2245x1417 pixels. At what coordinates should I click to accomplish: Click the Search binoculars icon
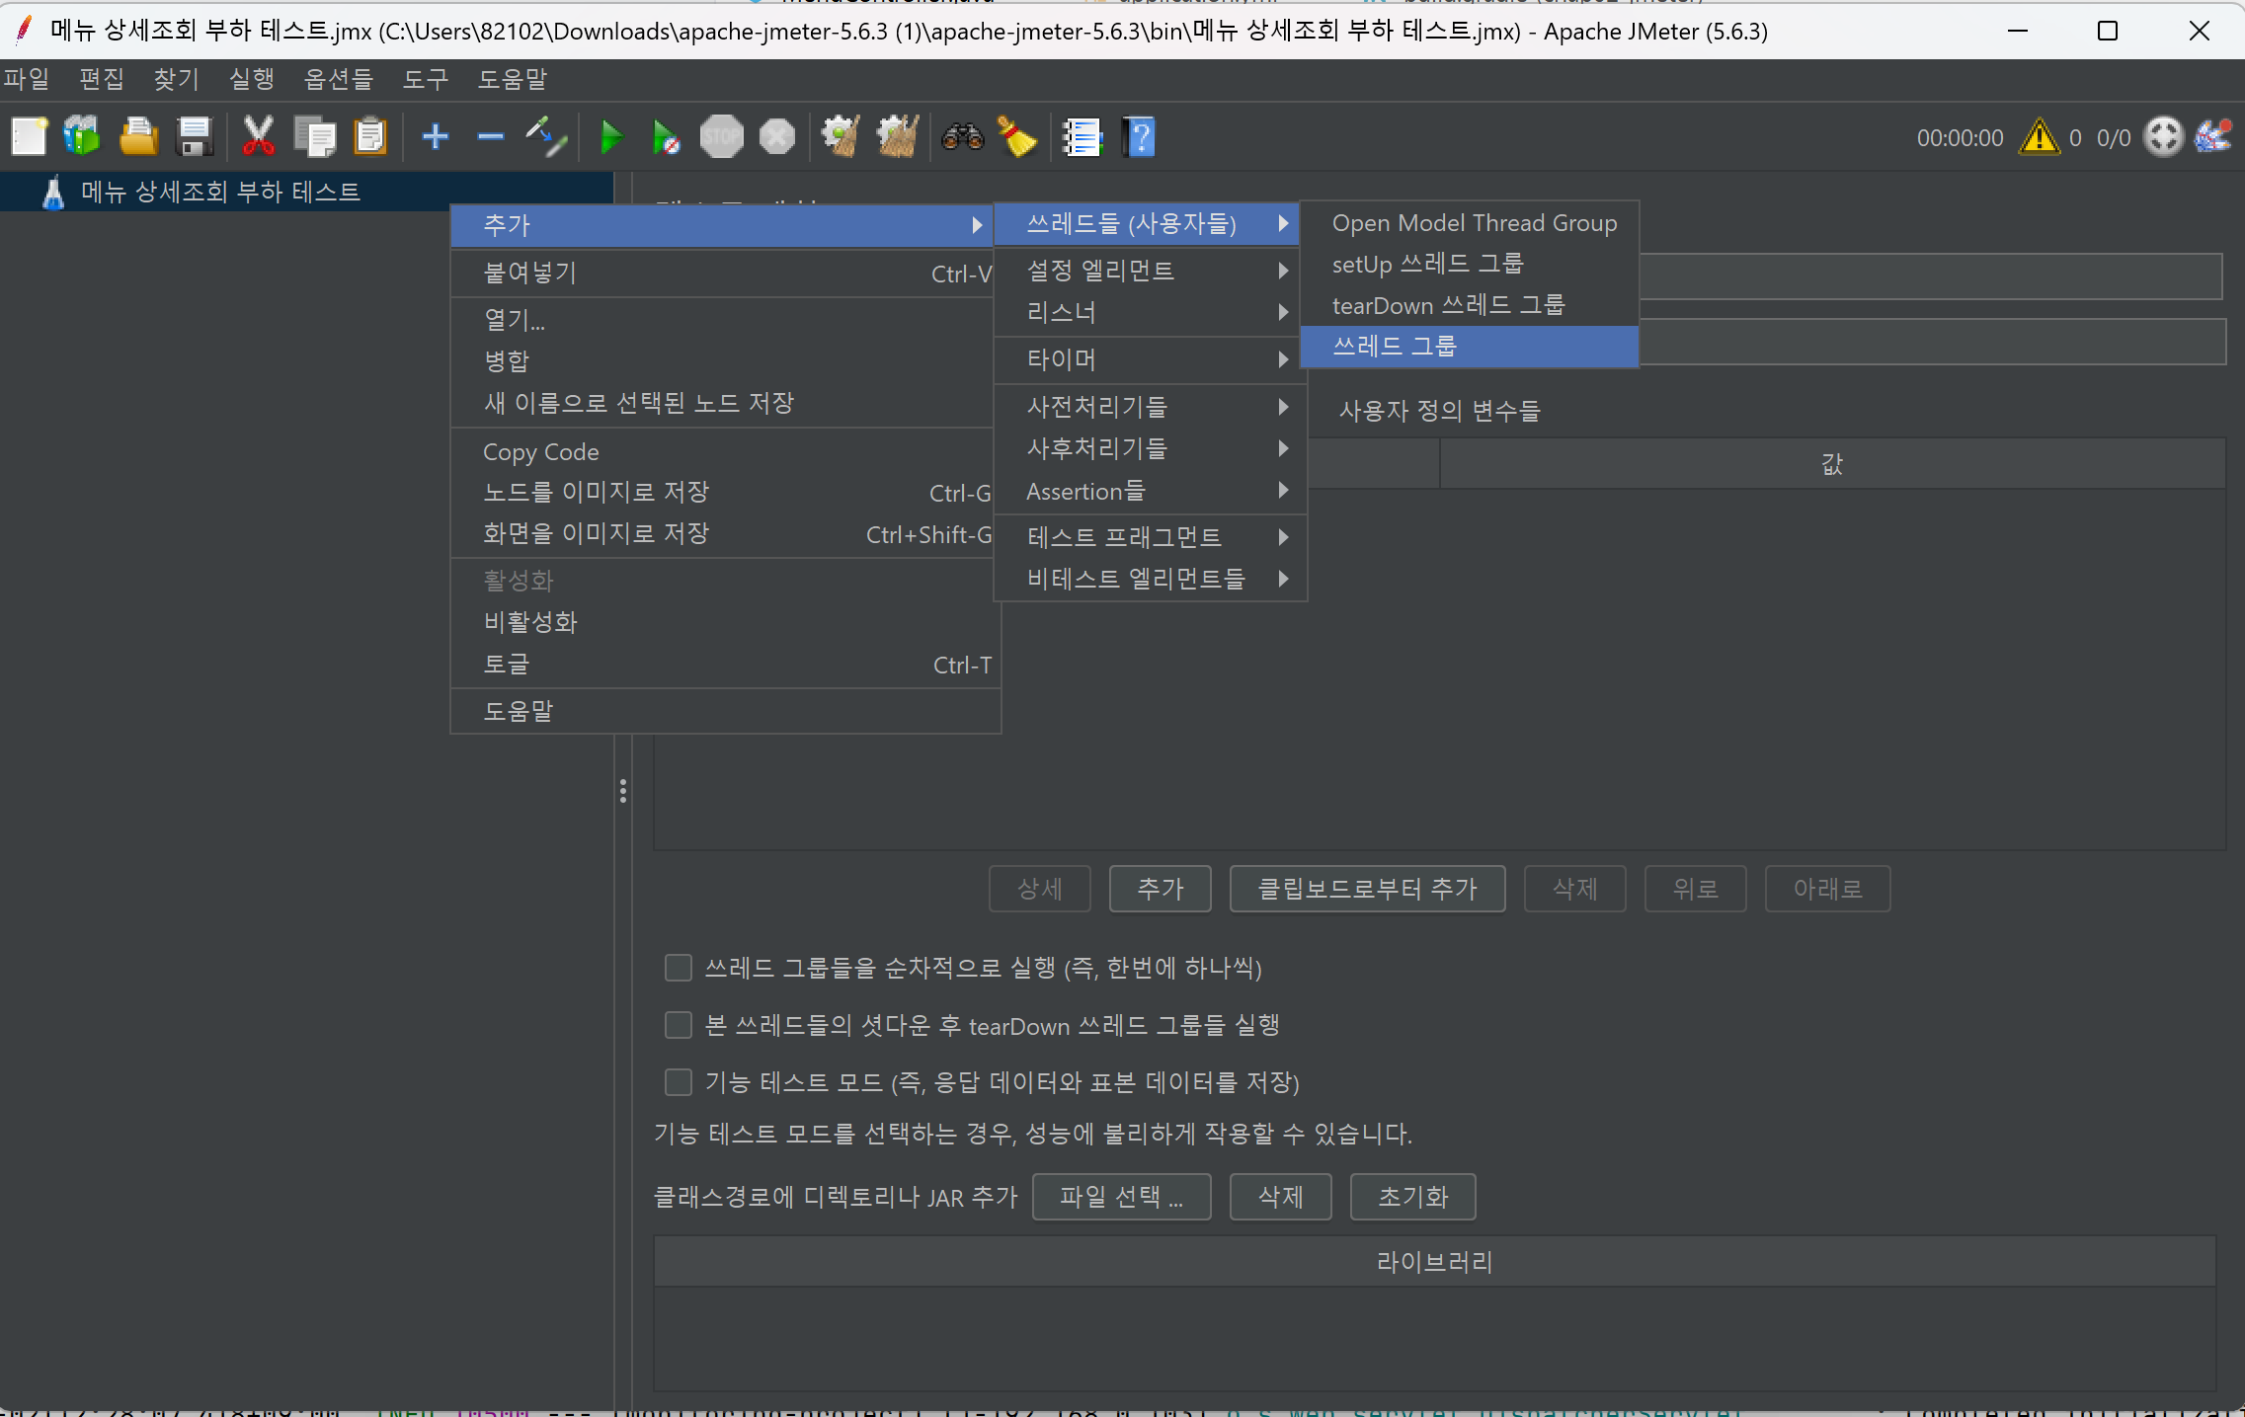(x=962, y=137)
